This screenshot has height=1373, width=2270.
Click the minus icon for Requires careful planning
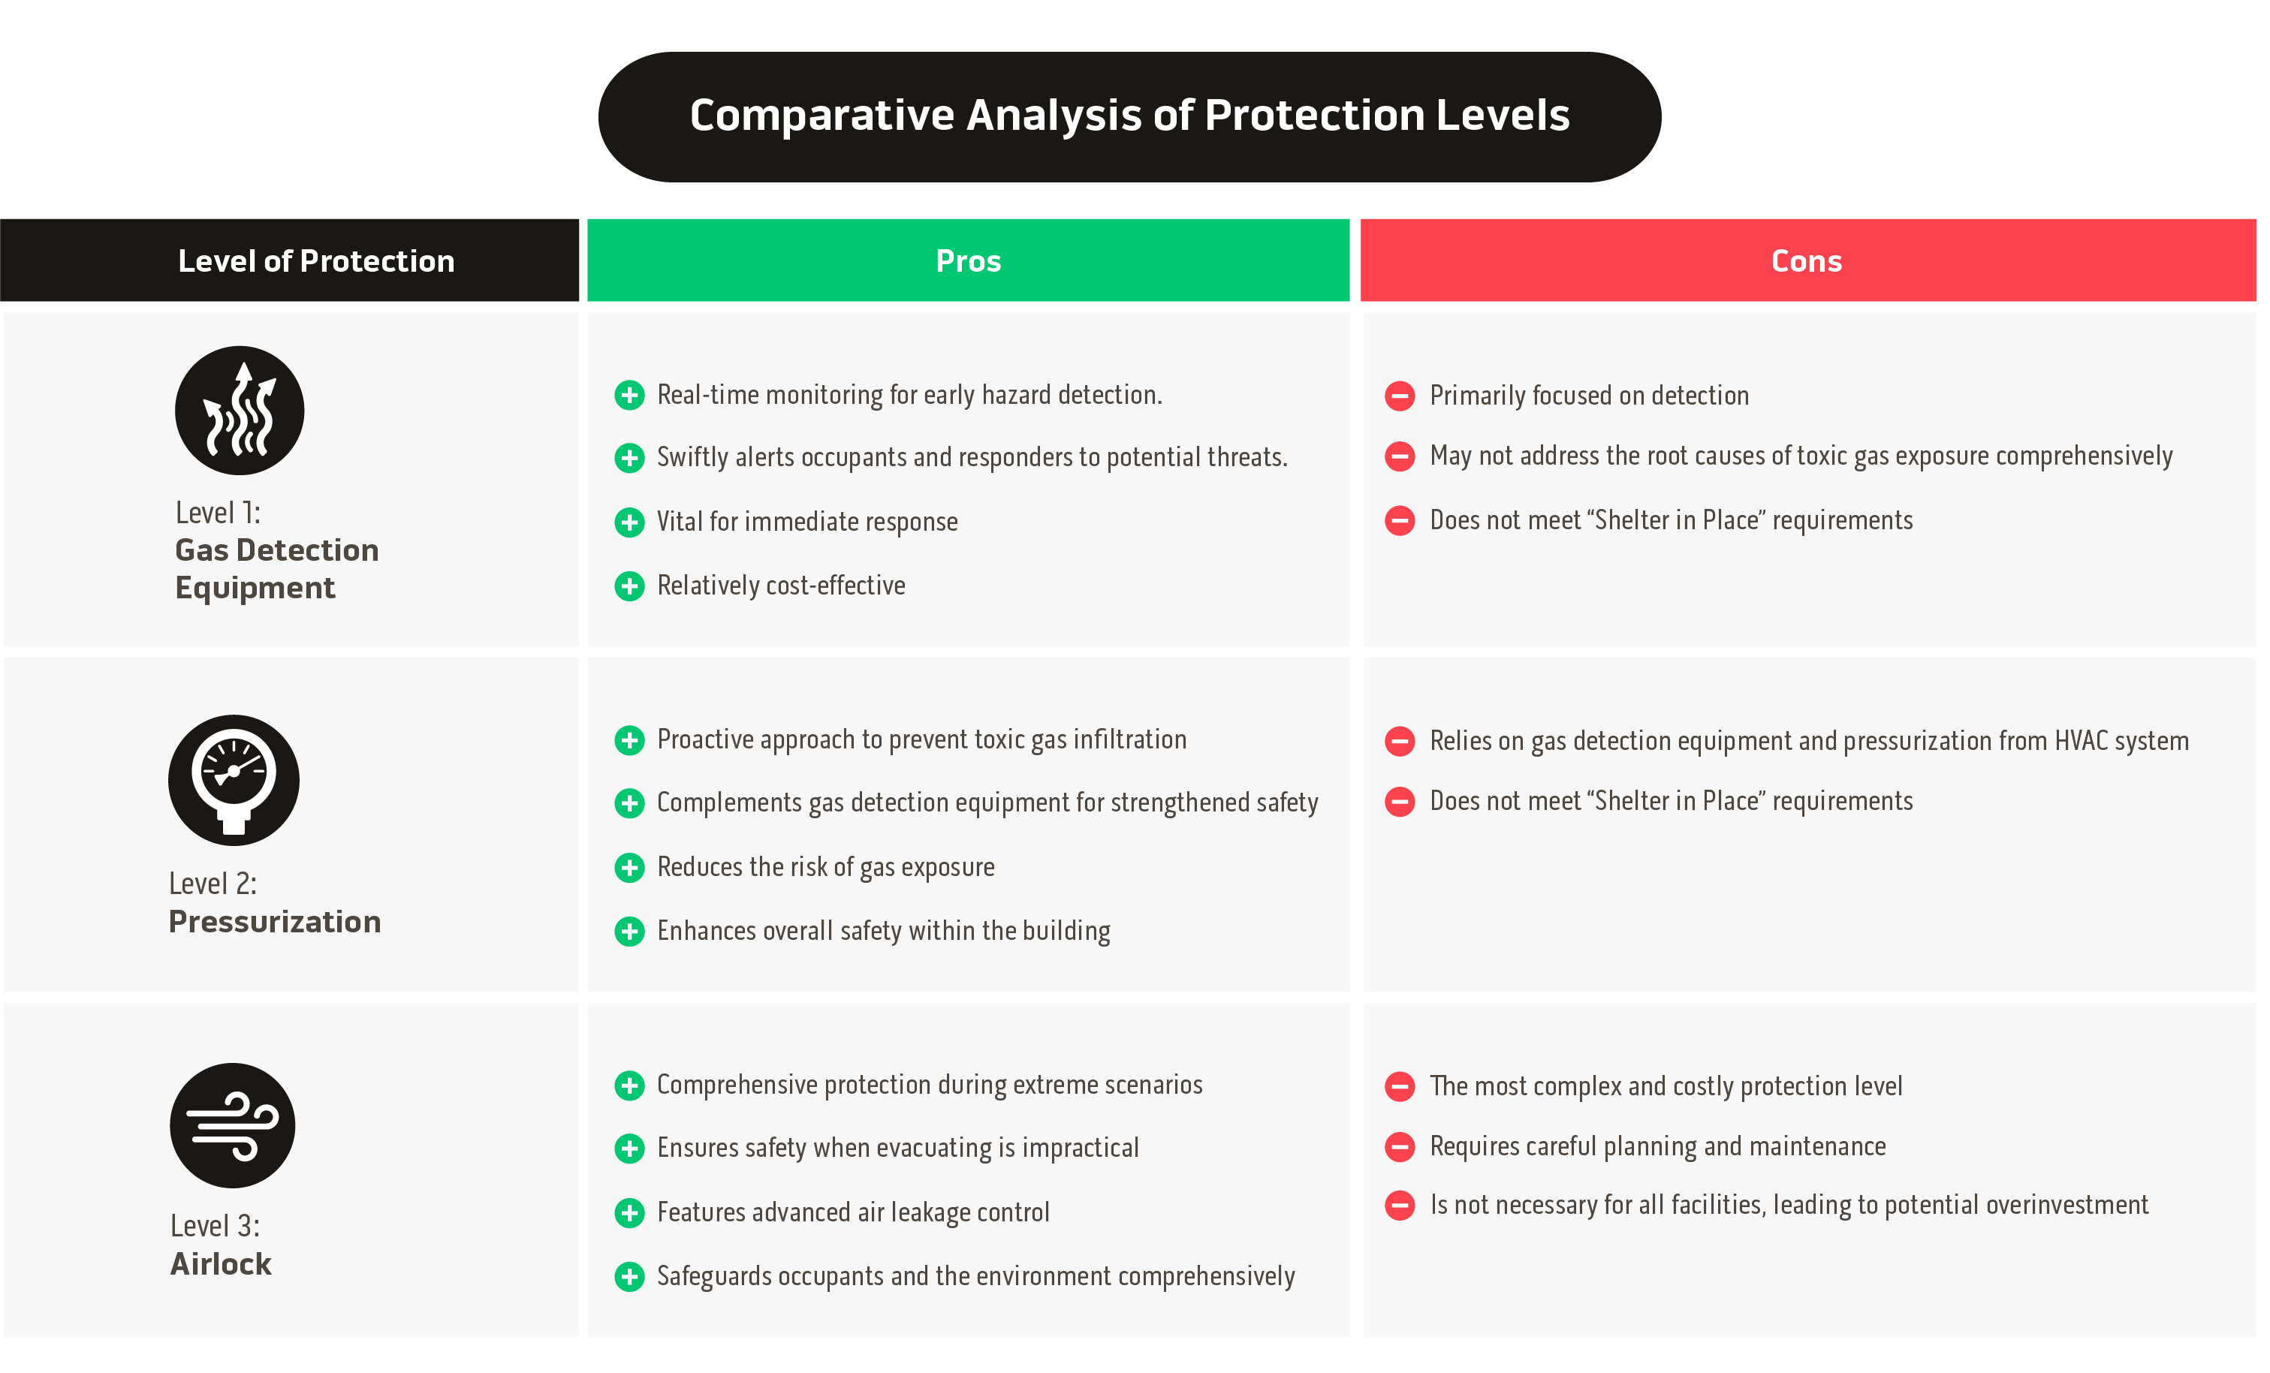[1400, 1146]
